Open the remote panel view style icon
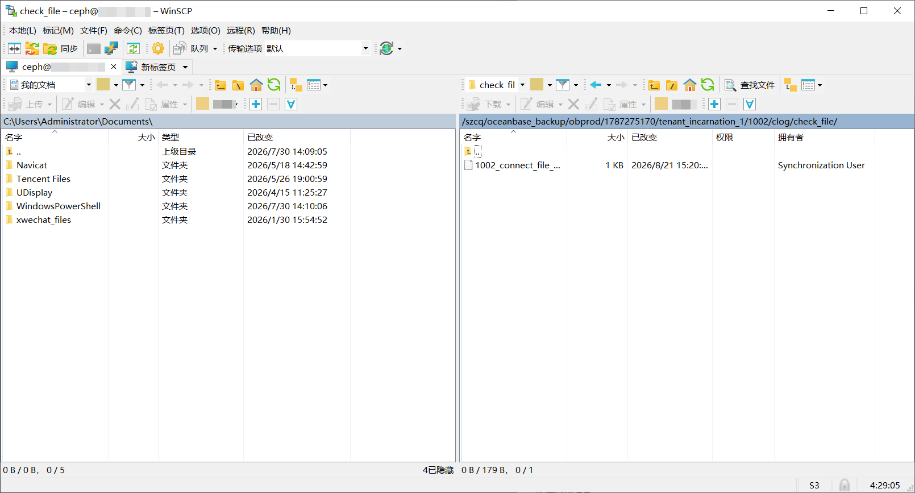This screenshot has width=915, height=493. click(x=808, y=85)
